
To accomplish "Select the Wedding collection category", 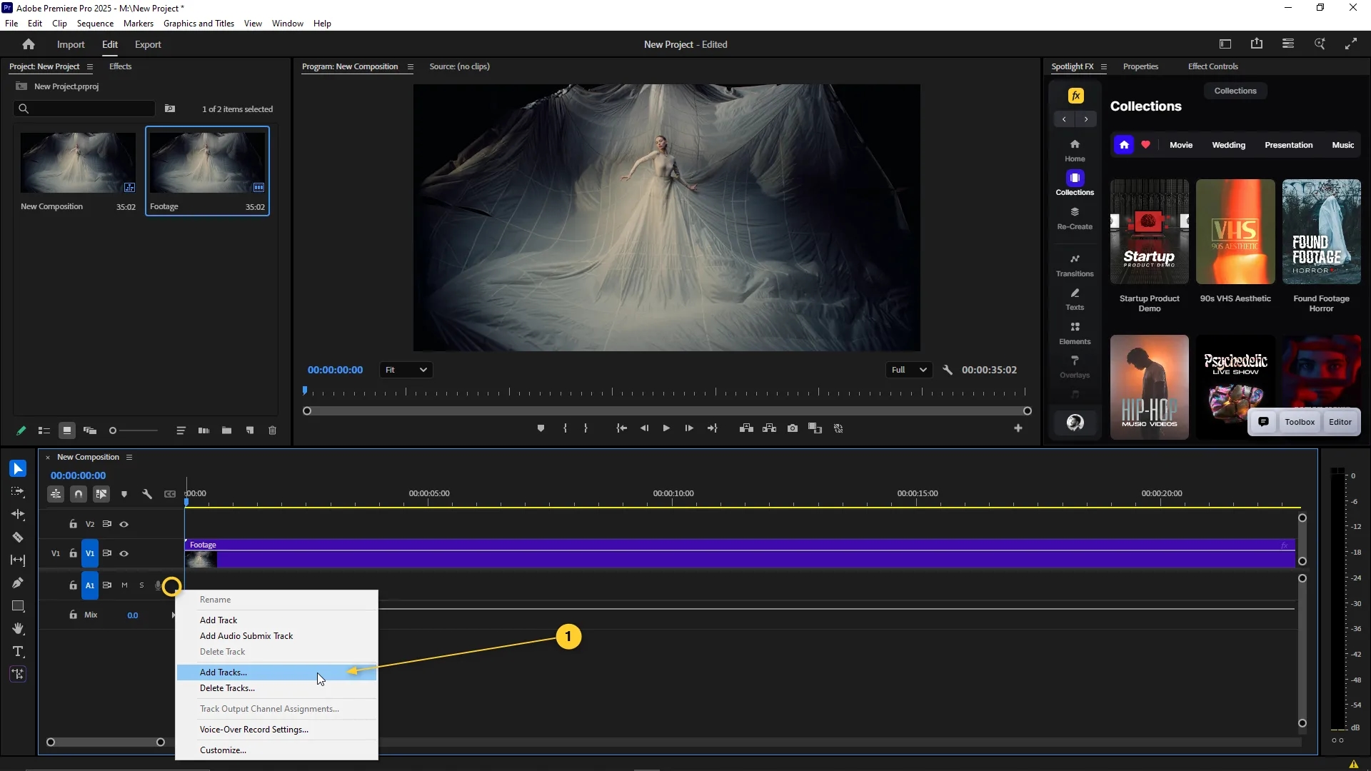I will [x=1228, y=145].
